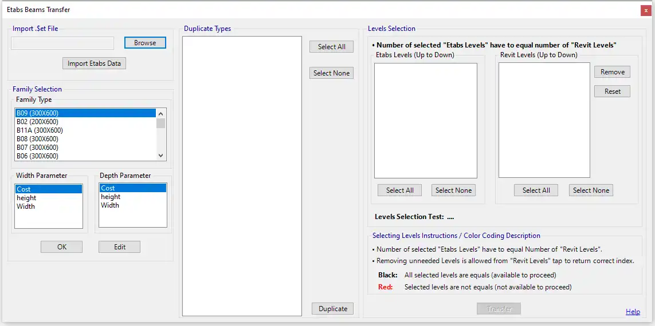This screenshot has width=655, height=326.
Task: Confirm family selection with OK
Action: pyautogui.click(x=62, y=247)
